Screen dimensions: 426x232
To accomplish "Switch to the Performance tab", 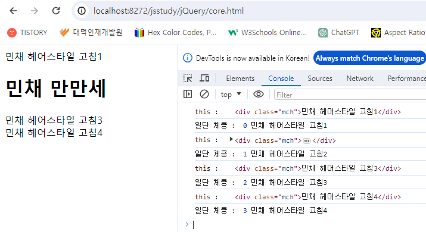I will pos(406,79).
